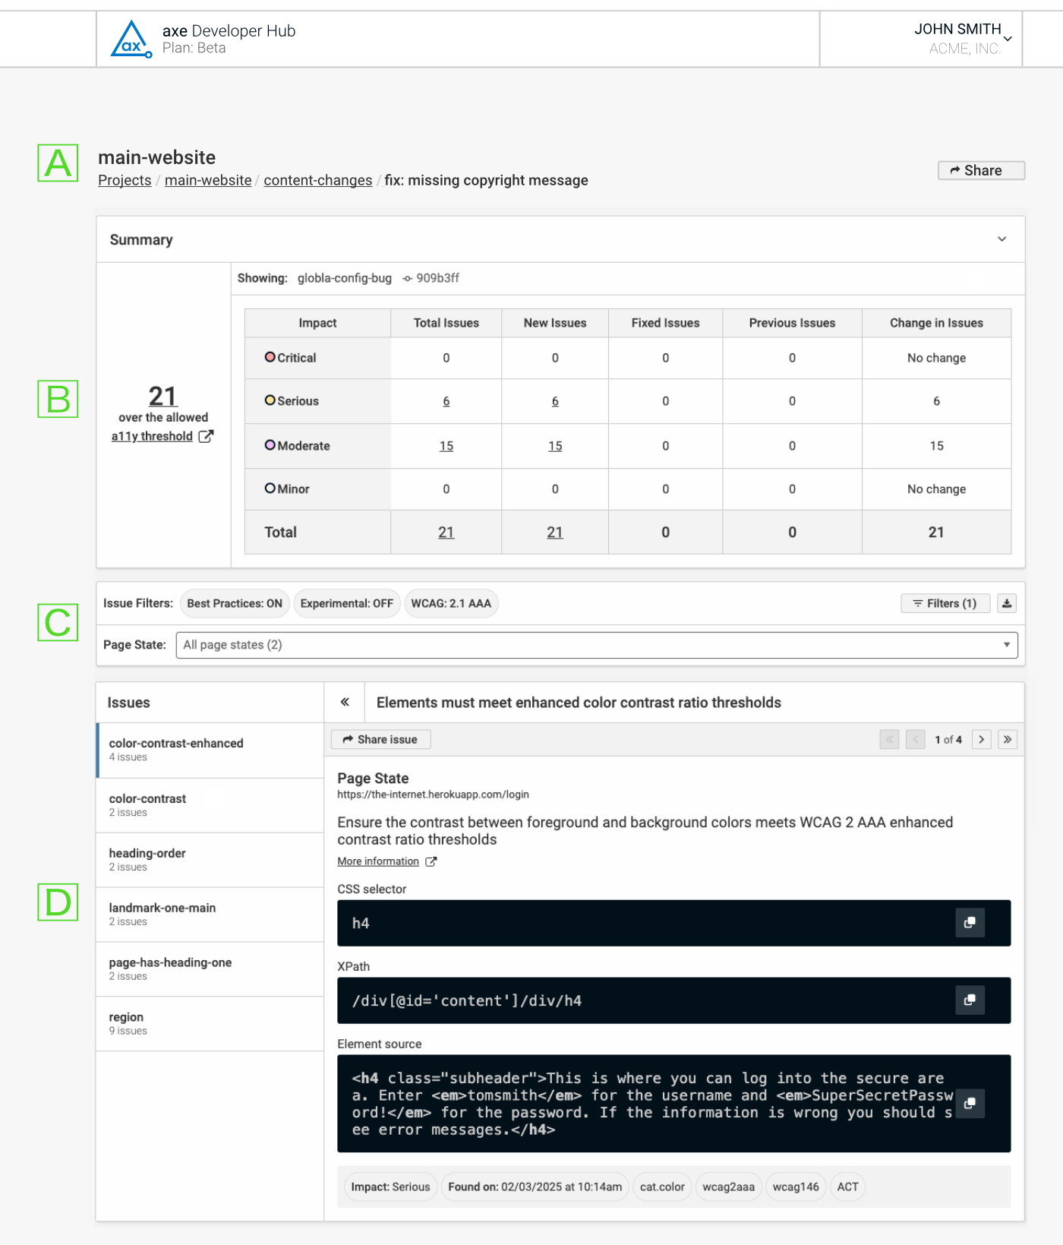The height and width of the screenshot is (1245, 1063).
Task: Click the download icon beside Filters
Action: coord(1006,603)
